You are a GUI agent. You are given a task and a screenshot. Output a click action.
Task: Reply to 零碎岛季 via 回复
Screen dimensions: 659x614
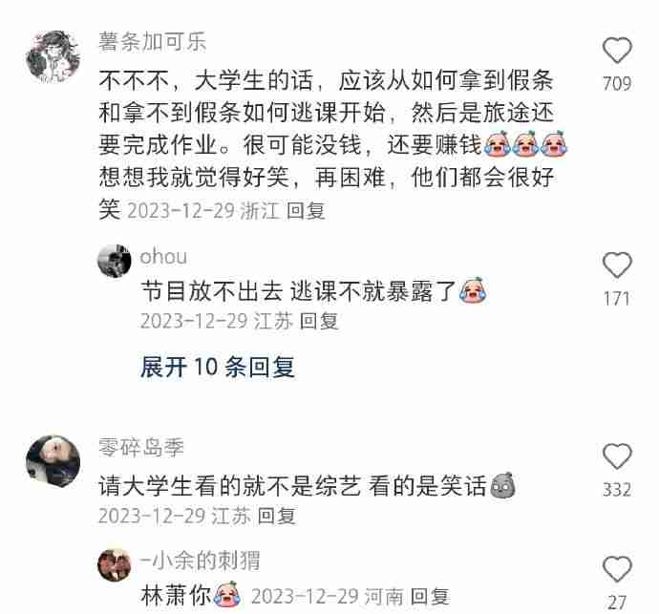point(276,516)
